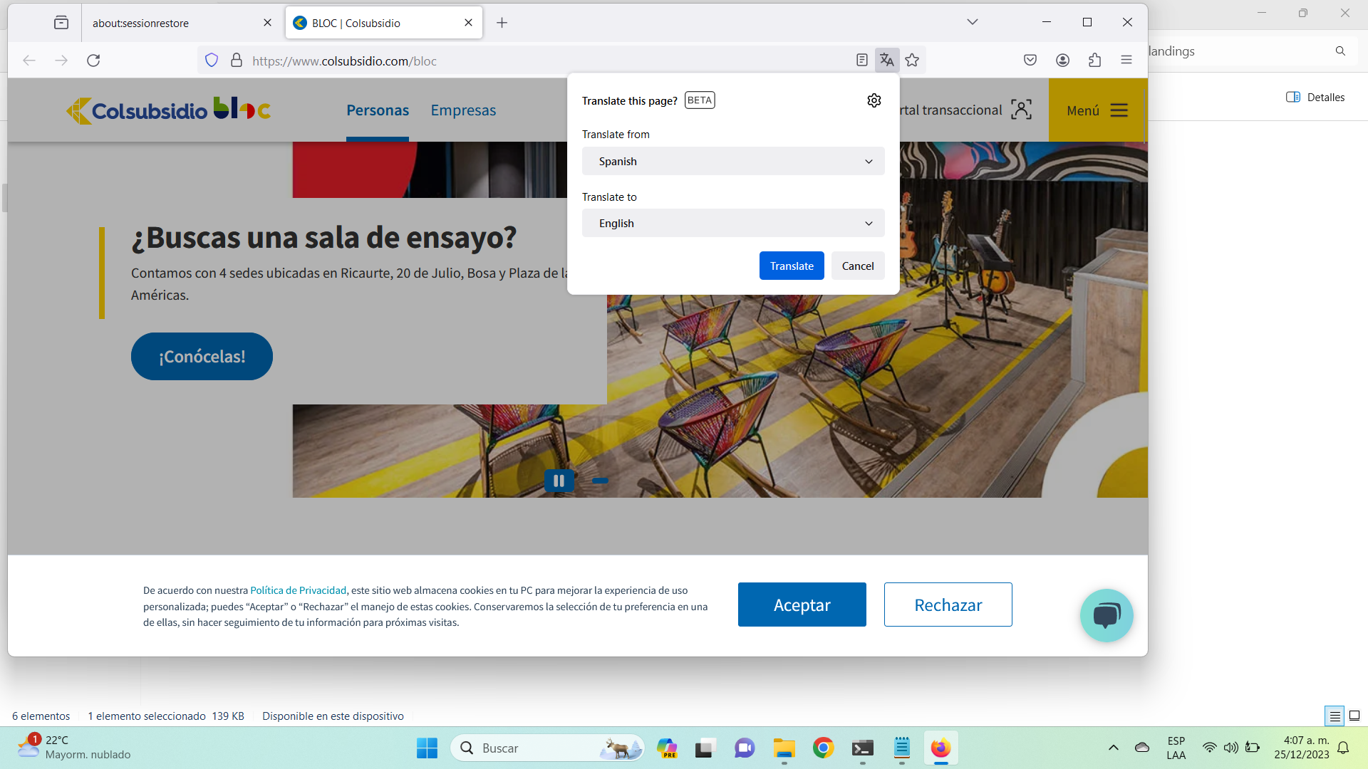Bookmark this page with star icon
This screenshot has height=769, width=1368.
pos(912,61)
